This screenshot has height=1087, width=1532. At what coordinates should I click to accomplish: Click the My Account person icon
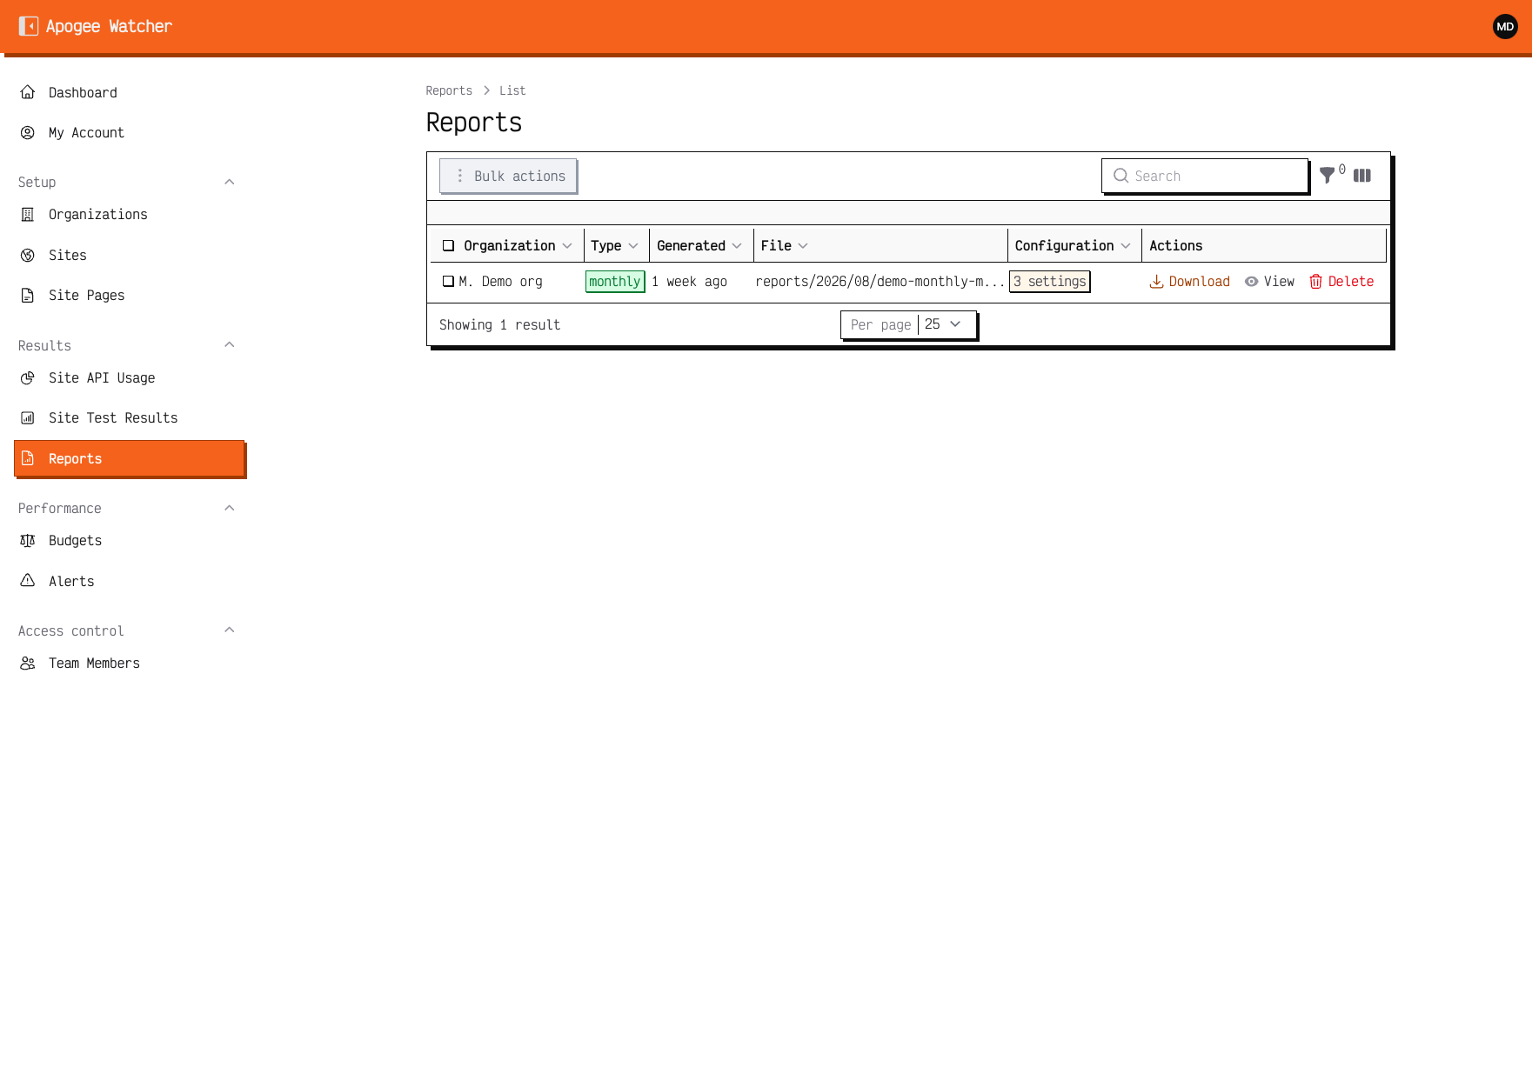(28, 133)
